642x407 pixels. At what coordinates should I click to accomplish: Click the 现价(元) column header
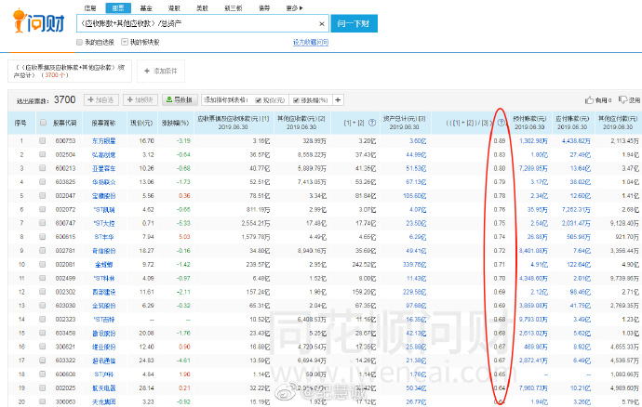(x=141, y=123)
